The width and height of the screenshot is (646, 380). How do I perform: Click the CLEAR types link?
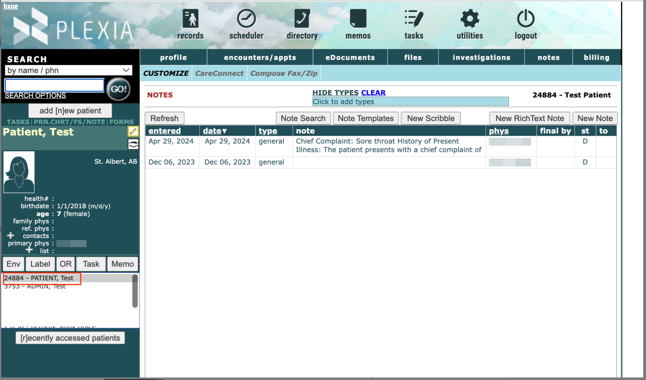pos(373,93)
